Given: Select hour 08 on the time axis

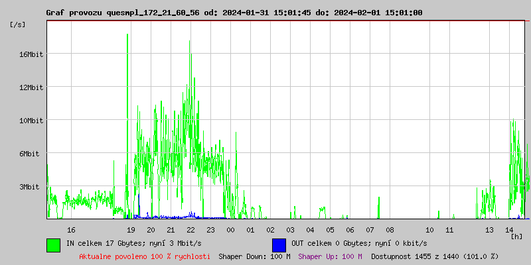Looking at the screenshot, I should click(x=390, y=230).
